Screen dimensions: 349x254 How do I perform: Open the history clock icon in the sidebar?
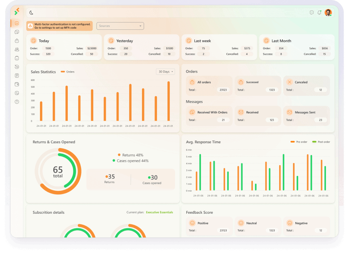17,67
